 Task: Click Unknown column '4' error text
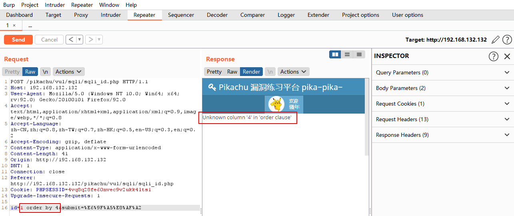247,118
